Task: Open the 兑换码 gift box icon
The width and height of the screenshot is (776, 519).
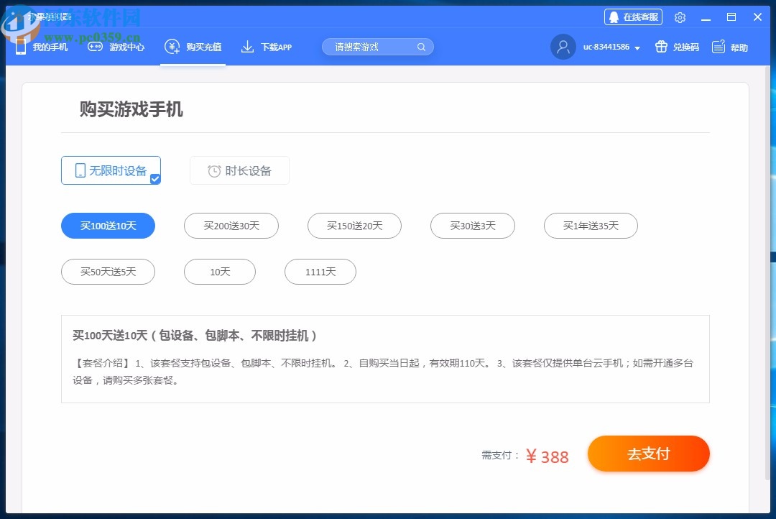Action: 660,46
